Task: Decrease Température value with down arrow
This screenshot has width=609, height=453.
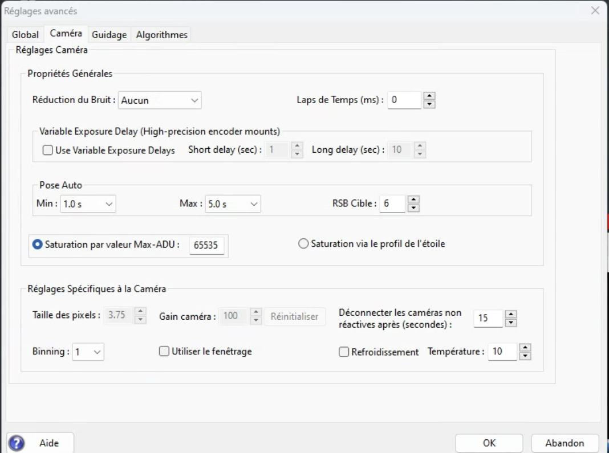Action: click(x=526, y=356)
